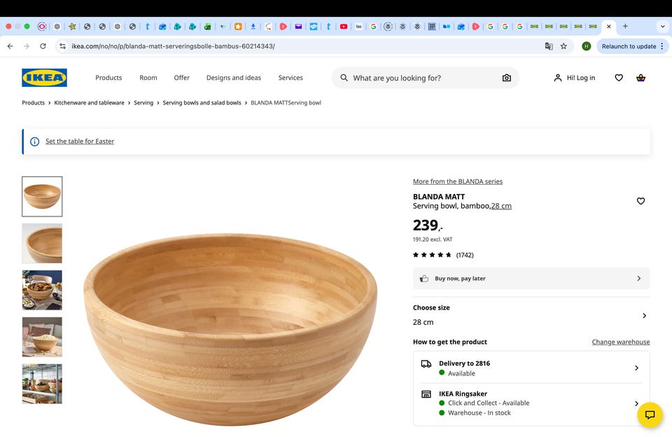
Task: Bookmark this page with star icon
Action: click(563, 46)
